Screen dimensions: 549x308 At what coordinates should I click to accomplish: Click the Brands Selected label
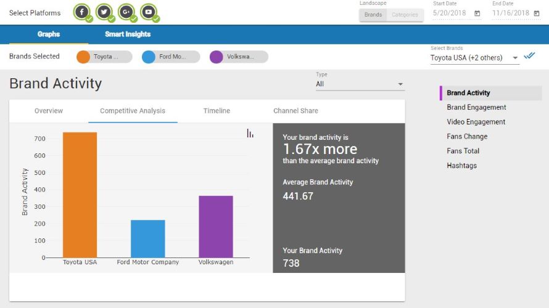[x=35, y=56]
